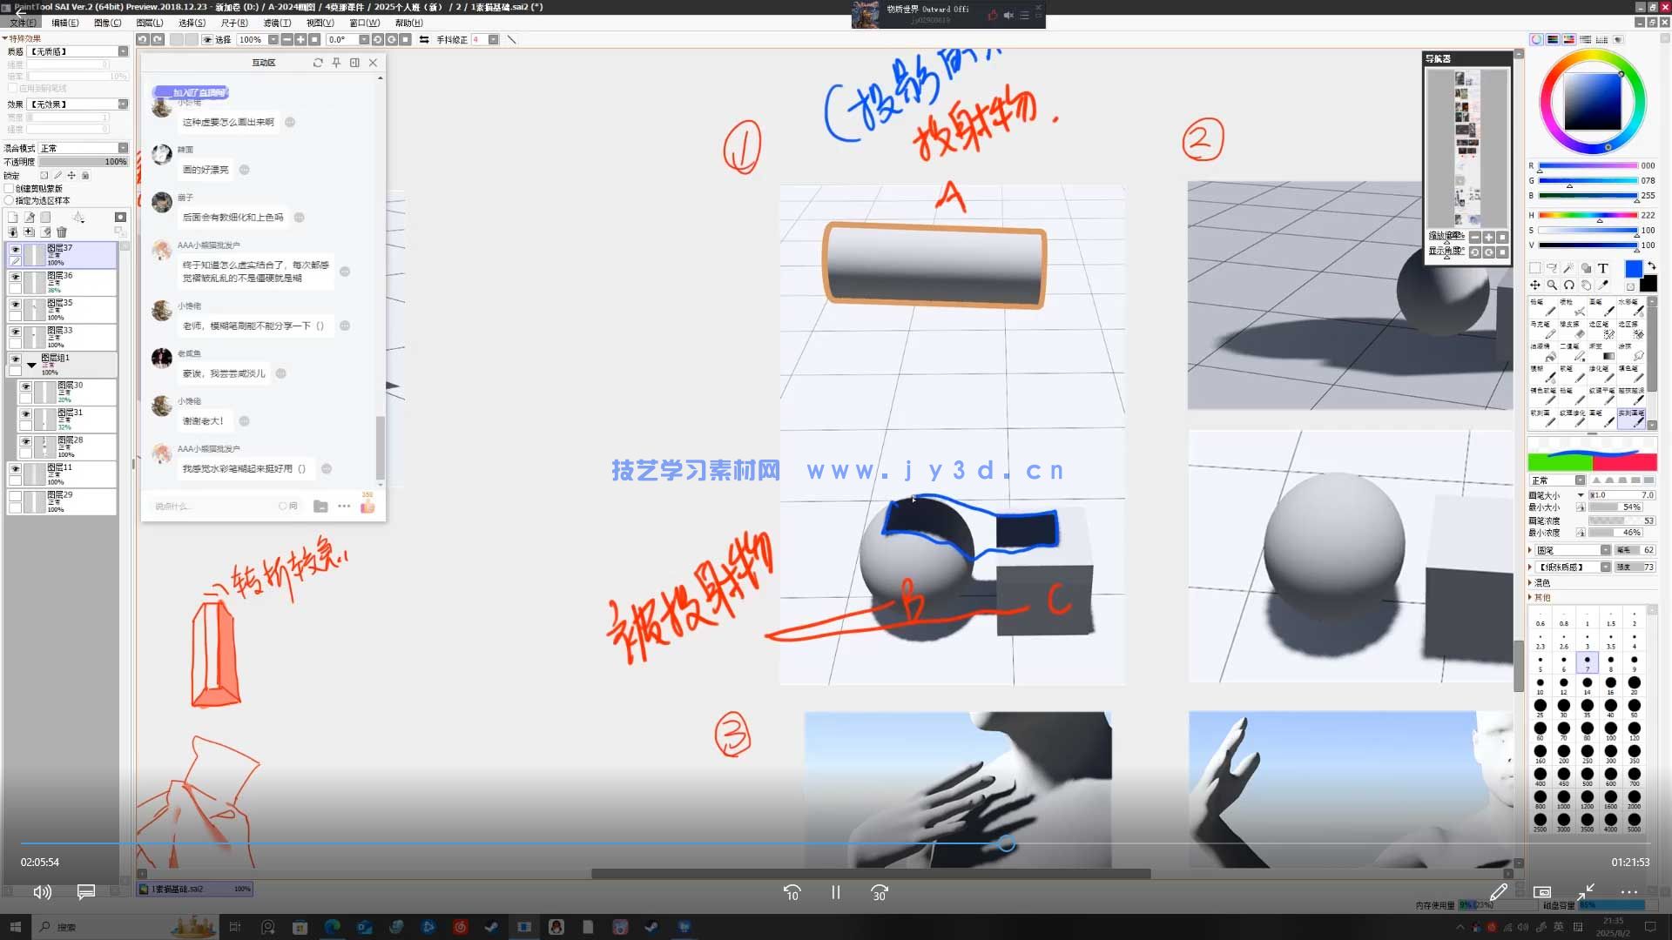The width and height of the screenshot is (1672, 940).
Task: Enable 创建剪贴蒙版 clipping mask checkbox
Action: [x=10, y=188]
